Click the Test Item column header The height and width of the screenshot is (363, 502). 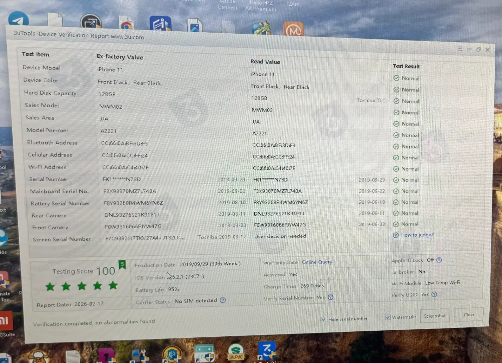pos(35,54)
